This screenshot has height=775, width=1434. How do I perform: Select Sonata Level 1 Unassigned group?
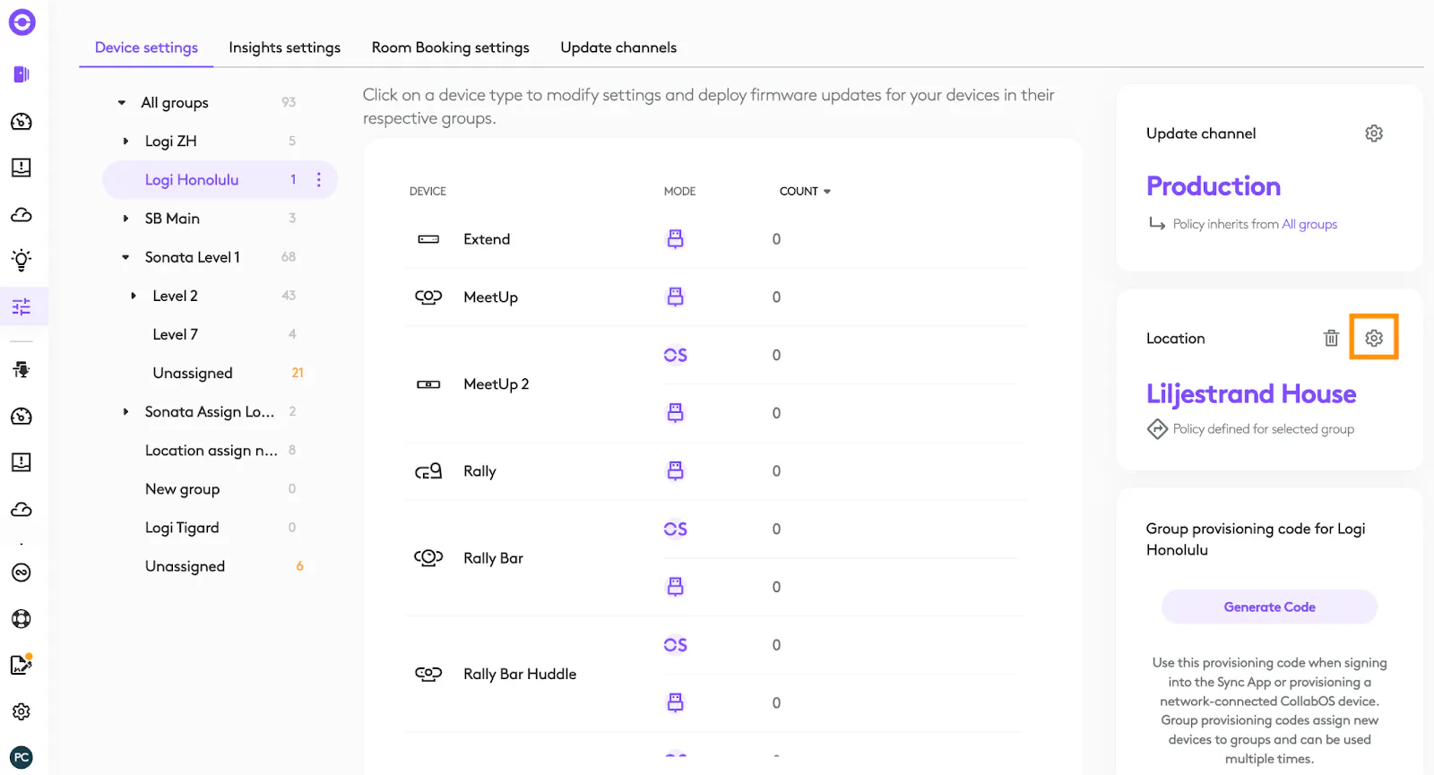pos(193,373)
